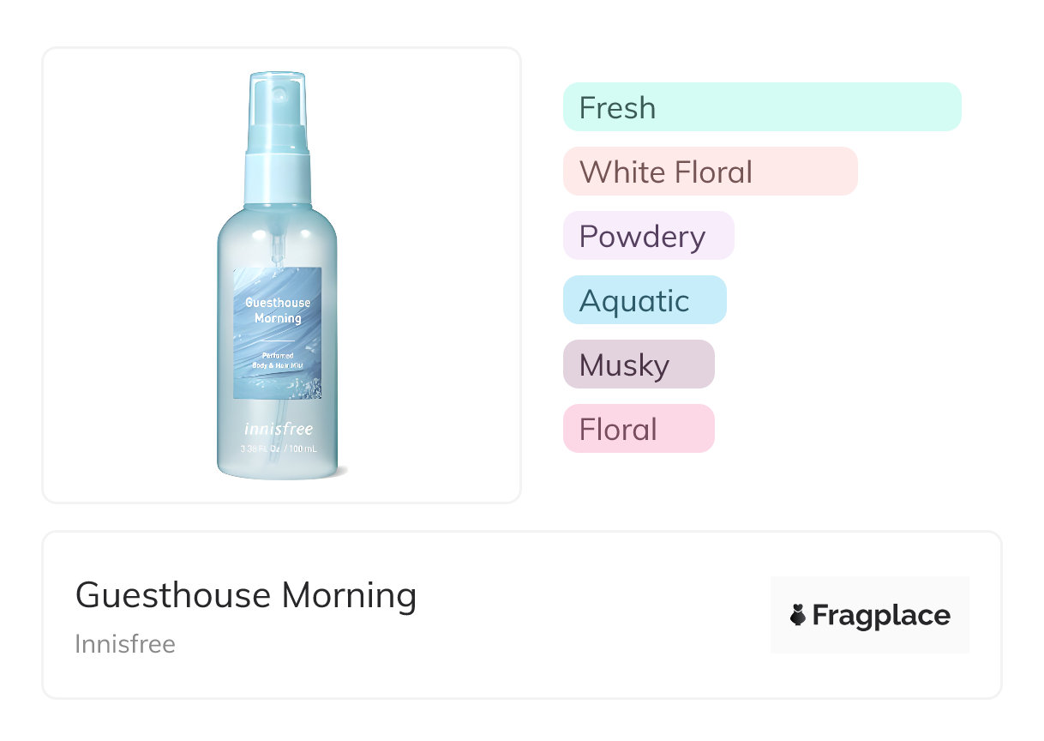Image resolution: width=1044 pixels, height=741 pixels.
Task: Click the Fragplace wordmark text
Action: (x=881, y=616)
